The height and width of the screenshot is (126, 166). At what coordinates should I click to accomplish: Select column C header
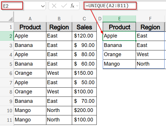pyautogui.click(x=84, y=19)
